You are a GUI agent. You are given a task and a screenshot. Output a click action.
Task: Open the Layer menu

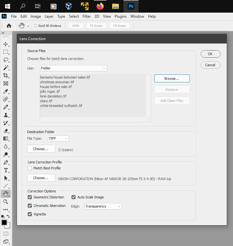(49, 16)
